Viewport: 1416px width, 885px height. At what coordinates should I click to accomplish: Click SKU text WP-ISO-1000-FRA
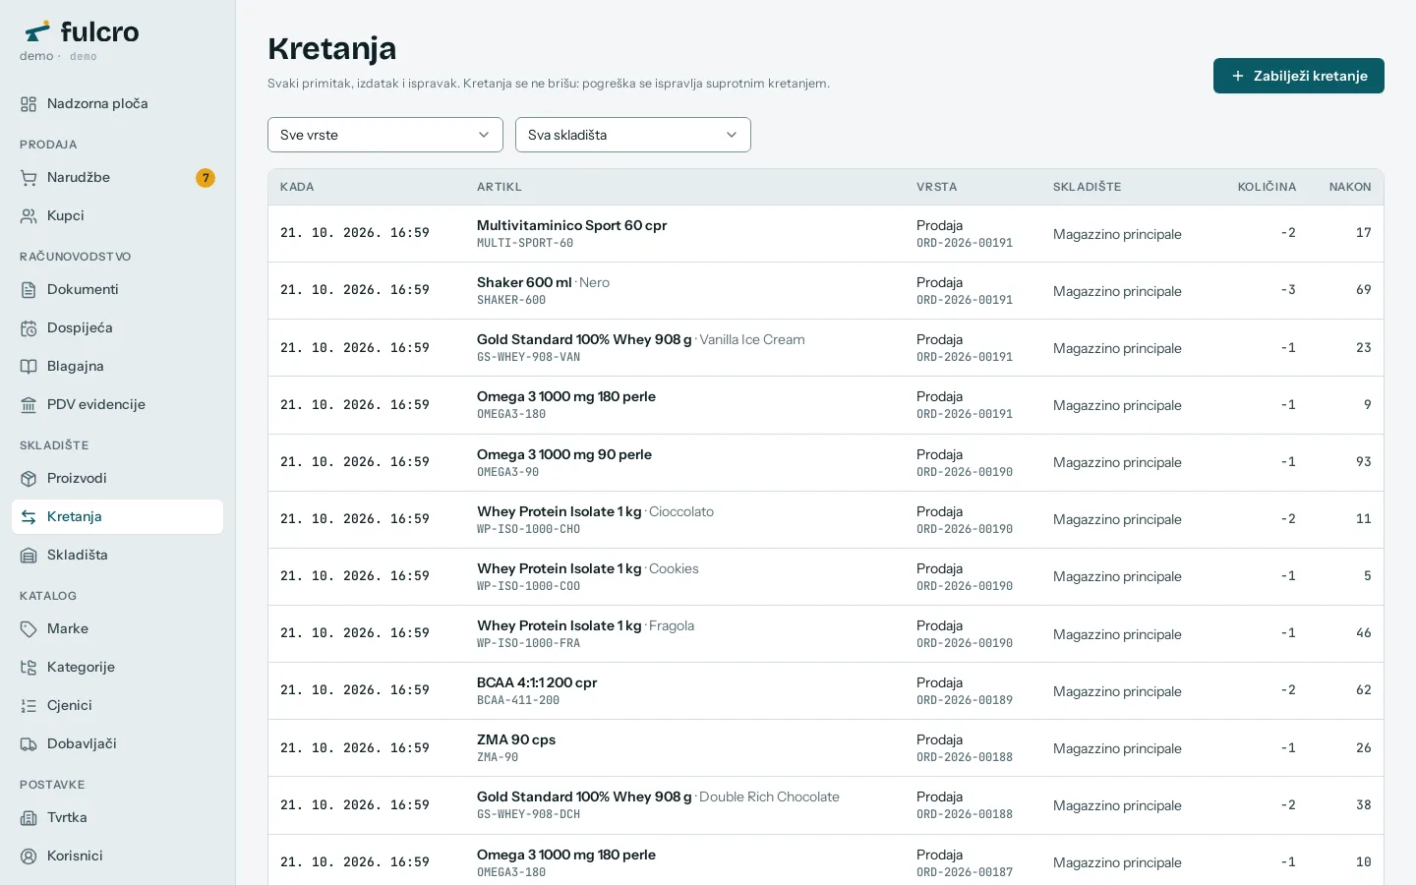click(528, 643)
